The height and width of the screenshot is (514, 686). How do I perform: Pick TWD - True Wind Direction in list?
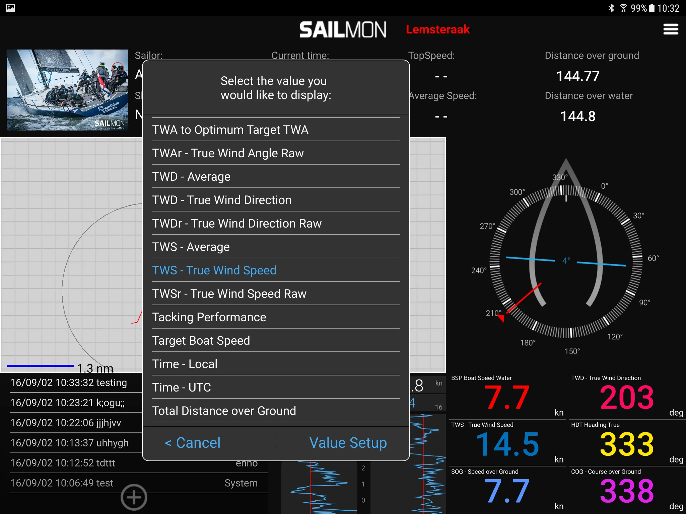pos(276,200)
